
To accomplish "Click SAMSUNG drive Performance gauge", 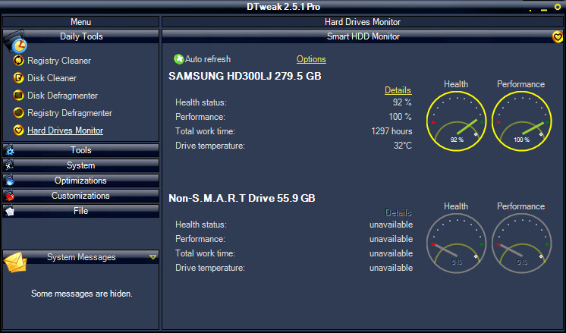I will coord(521,121).
